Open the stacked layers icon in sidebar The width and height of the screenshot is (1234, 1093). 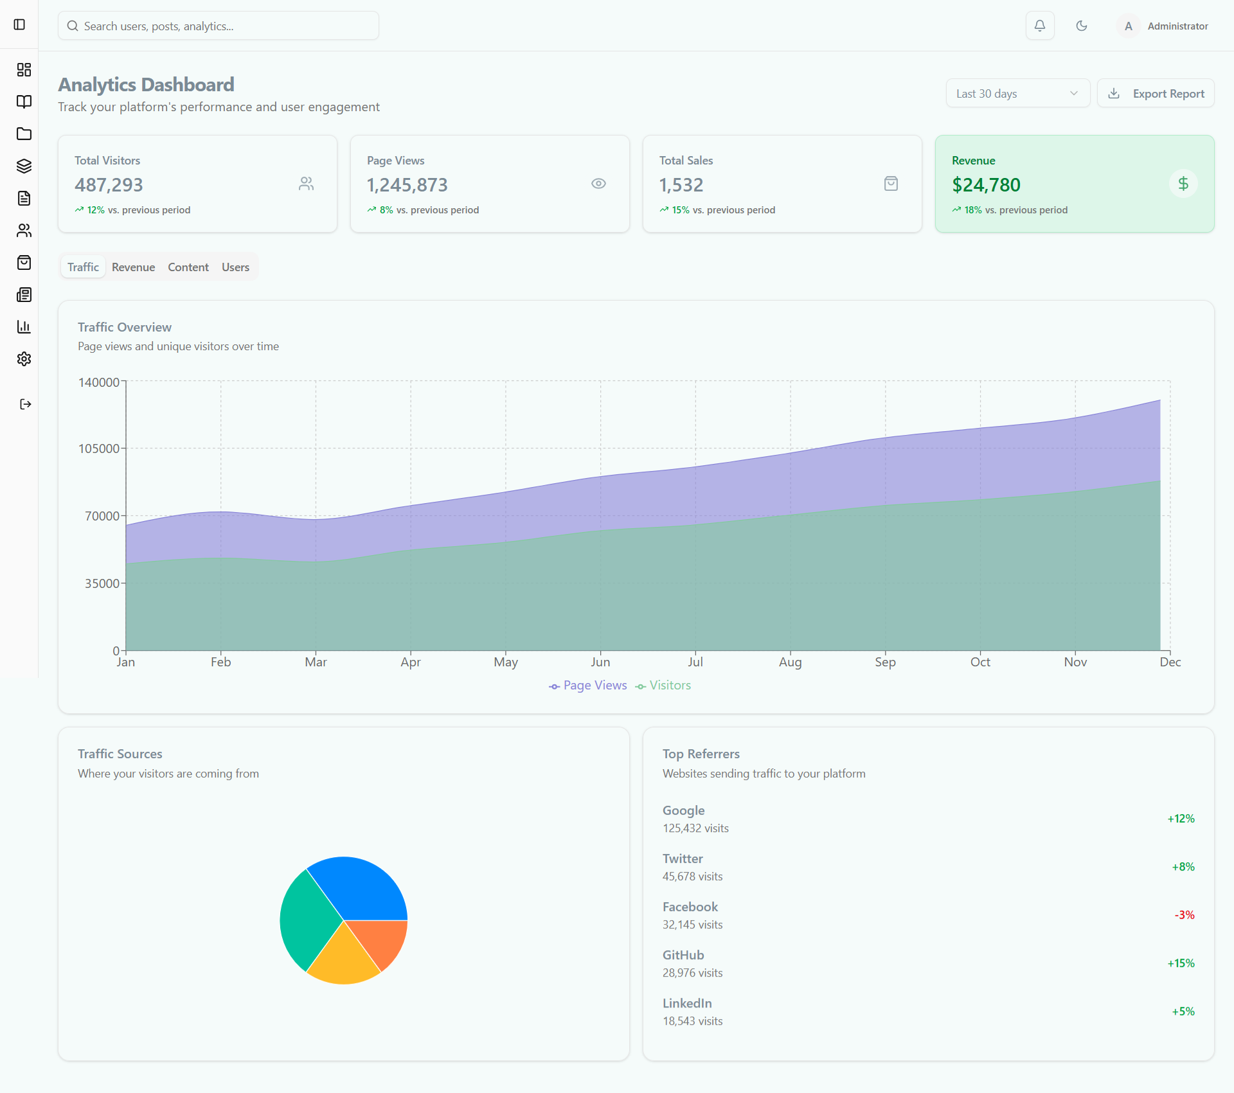coord(24,166)
